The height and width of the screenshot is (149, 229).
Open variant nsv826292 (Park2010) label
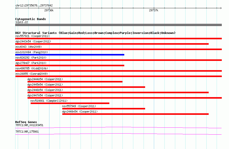31,58
